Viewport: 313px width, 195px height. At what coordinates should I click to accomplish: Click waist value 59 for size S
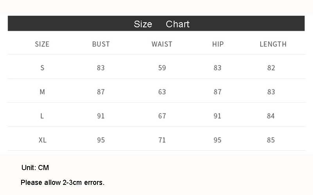click(x=162, y=68)
